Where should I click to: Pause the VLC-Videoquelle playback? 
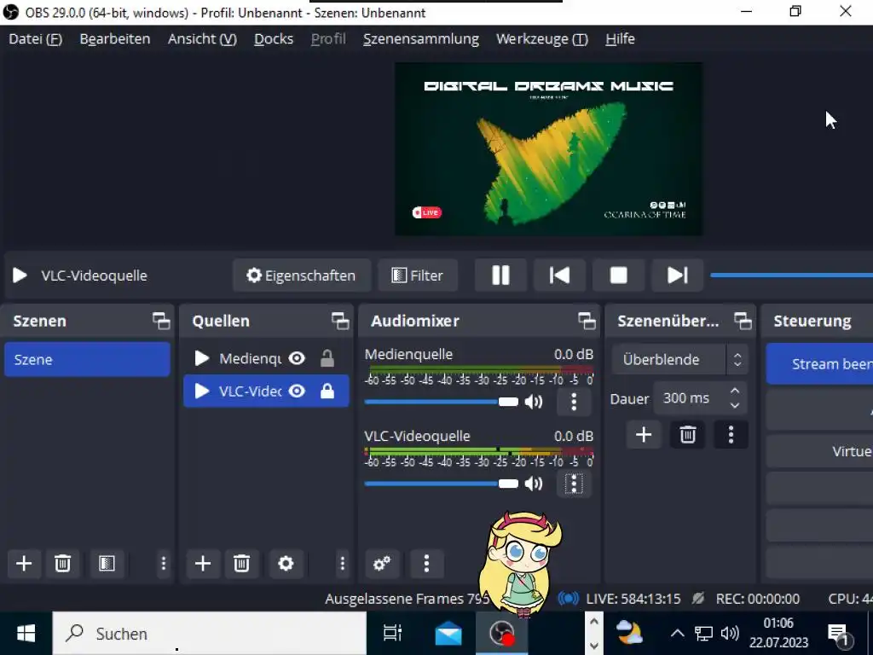tap(500, 275)
